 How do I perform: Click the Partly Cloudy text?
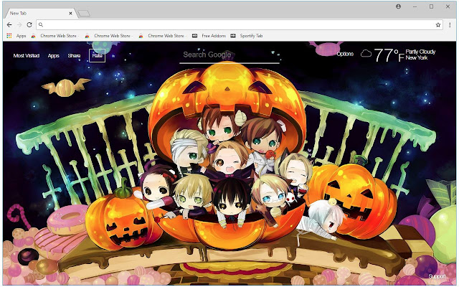(x=420, y=52)
